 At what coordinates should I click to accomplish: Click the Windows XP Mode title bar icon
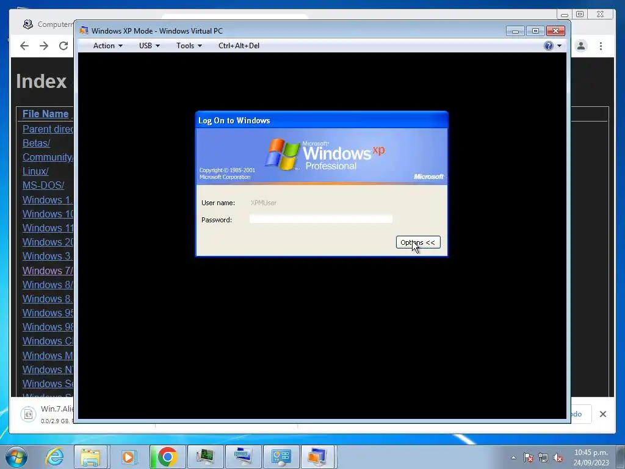pyautogui.click(x=84, y=31)
